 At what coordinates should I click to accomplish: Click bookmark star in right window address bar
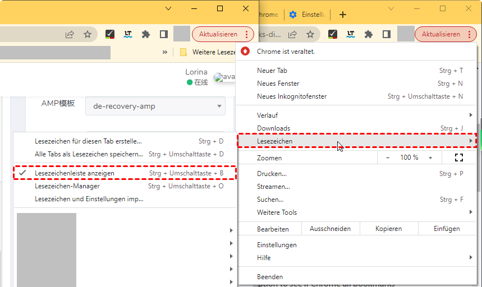[310, 34]
